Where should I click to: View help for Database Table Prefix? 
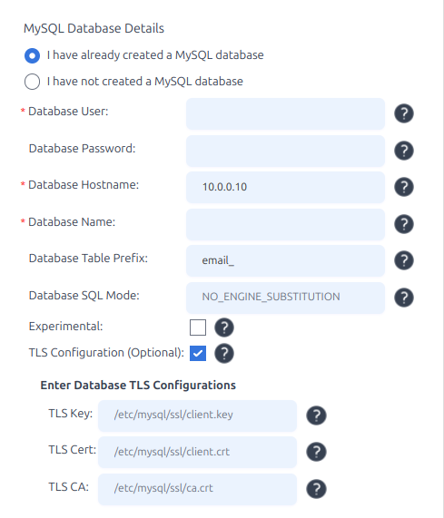pyautogui.click(x=404, y=260)
